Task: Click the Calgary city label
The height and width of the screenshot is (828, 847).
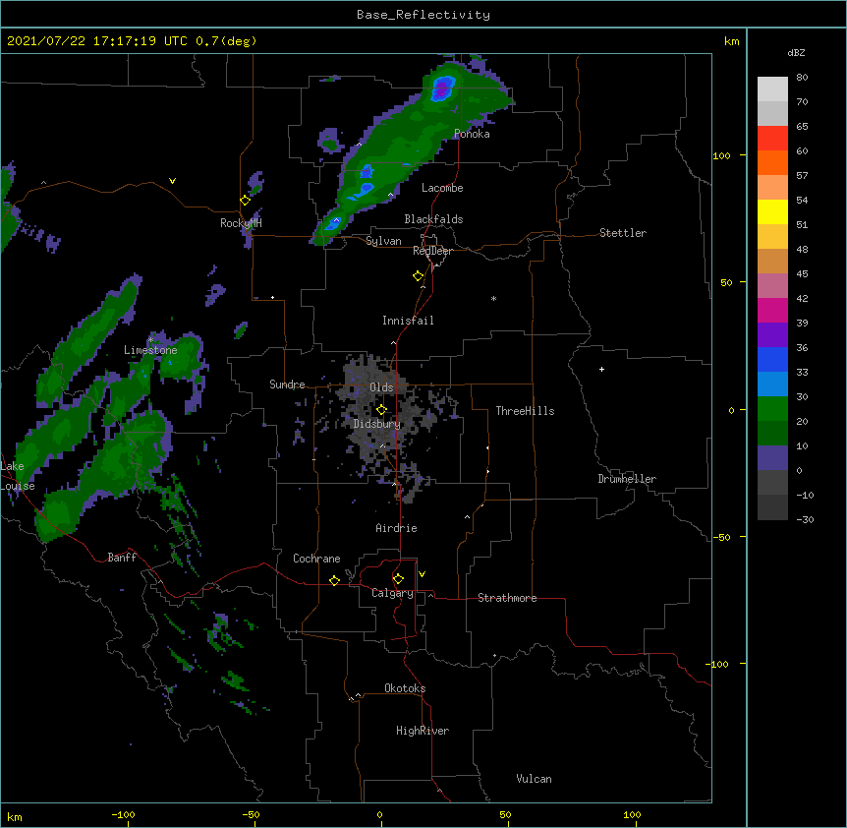Action: click(x=392, y=593)
